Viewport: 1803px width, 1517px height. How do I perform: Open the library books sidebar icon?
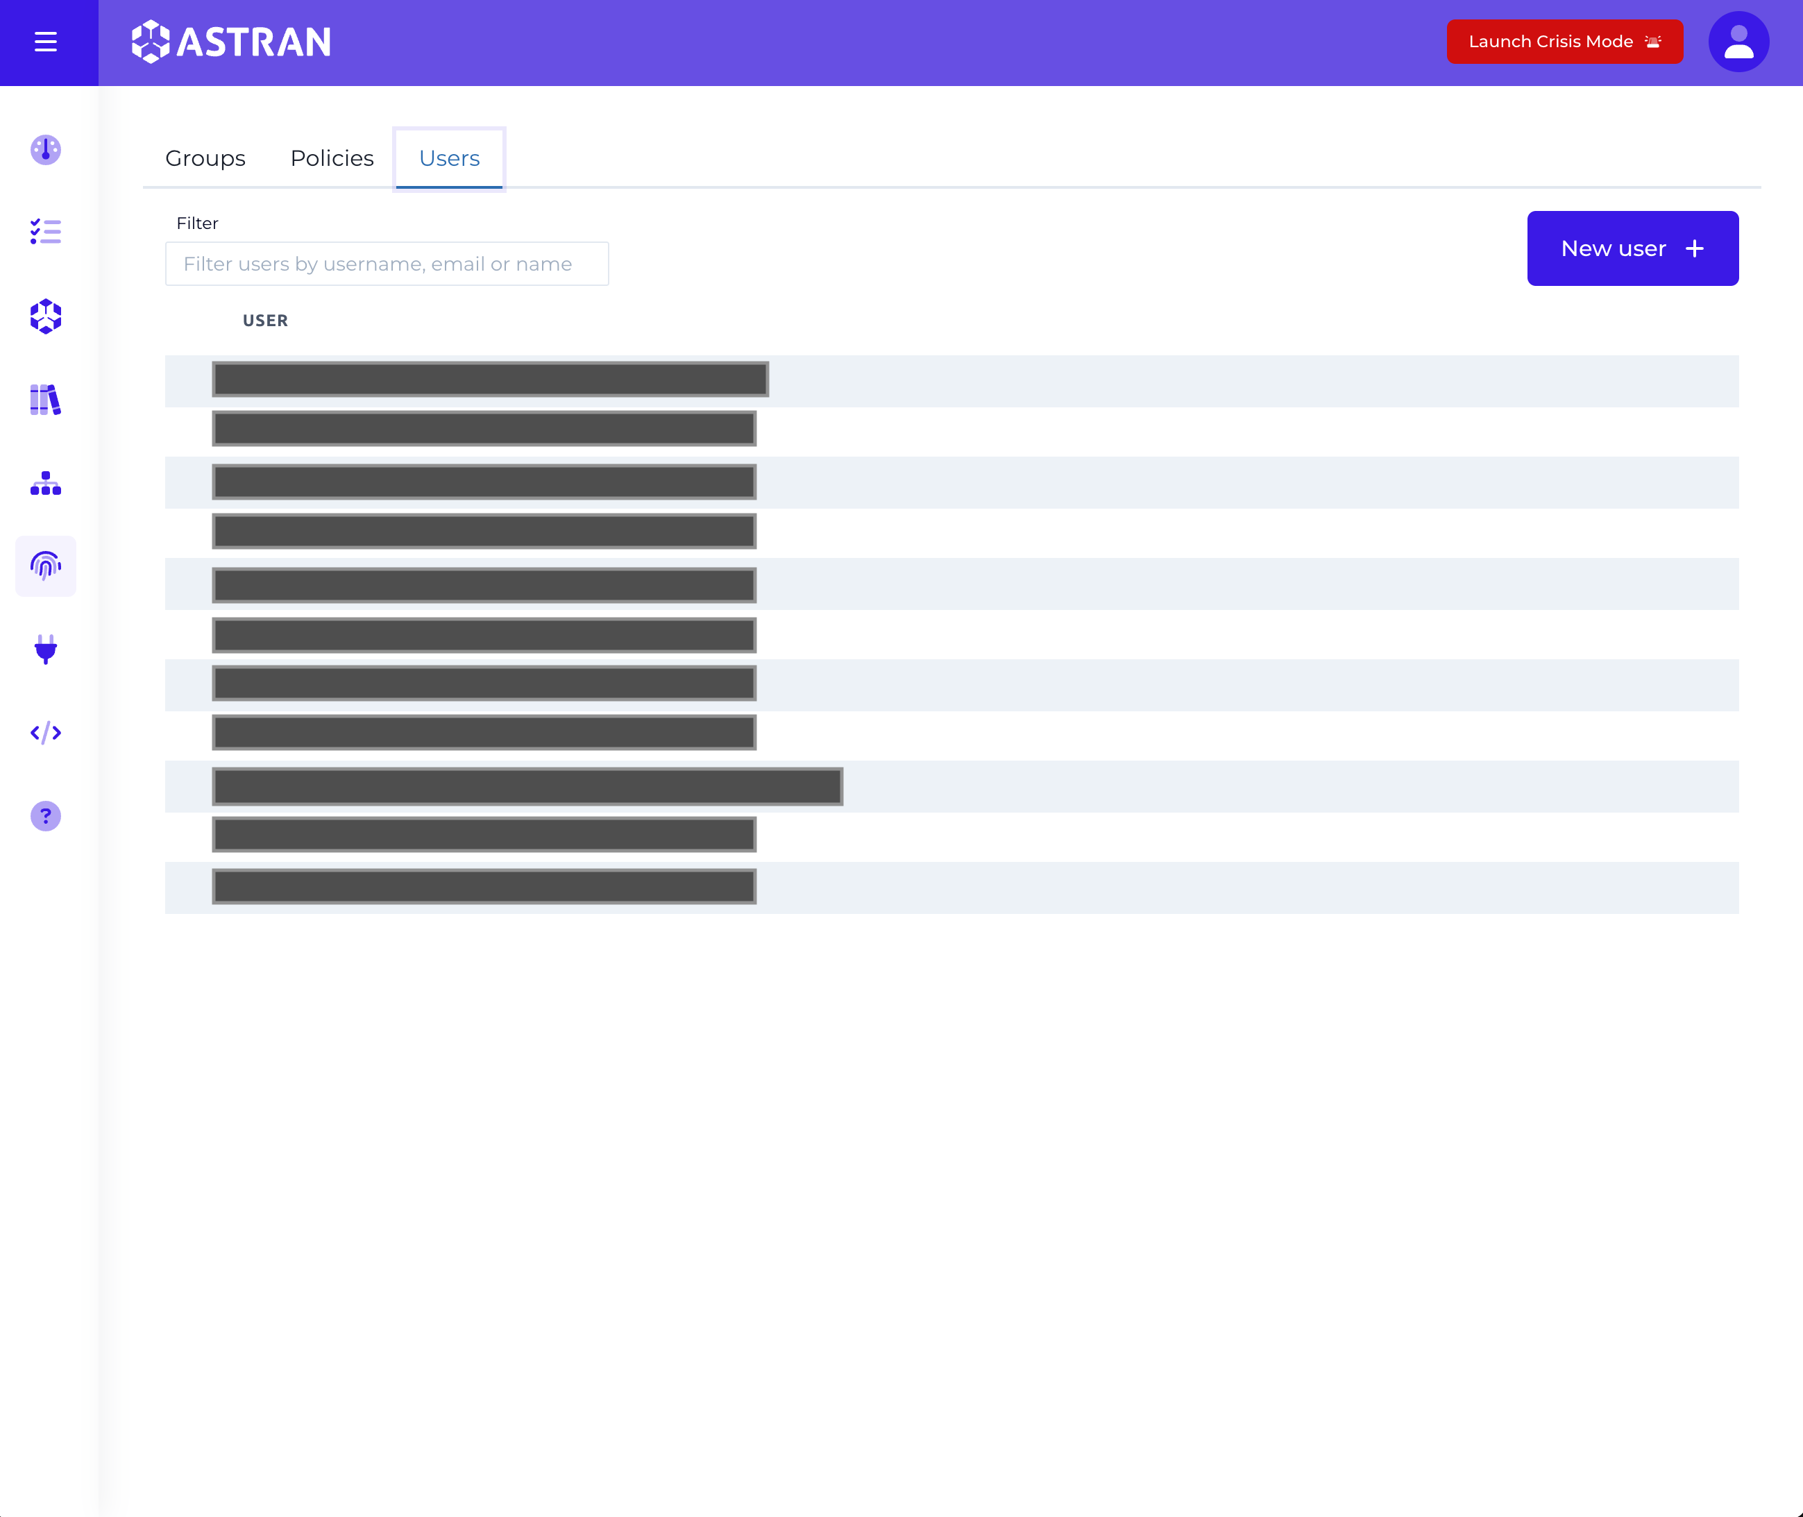46,400
